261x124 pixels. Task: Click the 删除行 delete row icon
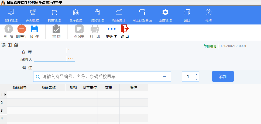21,29
